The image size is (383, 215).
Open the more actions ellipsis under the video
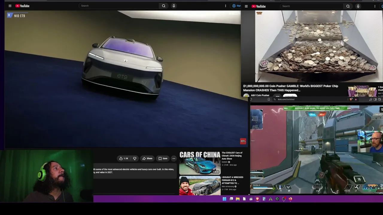(x=174, y=159)
